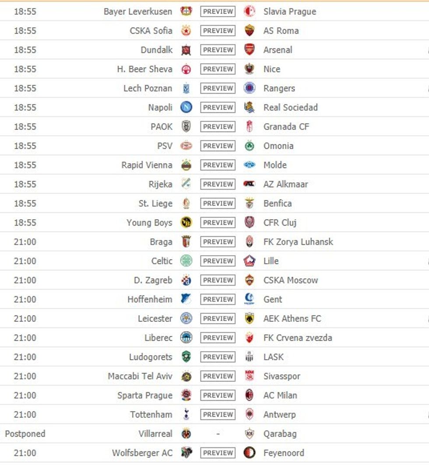Open the PREVIEW for Celtic vs Lille

click(x=218, y=261)
